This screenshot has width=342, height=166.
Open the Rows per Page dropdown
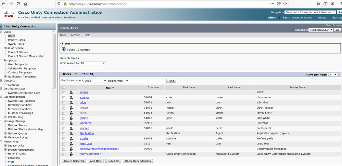tap(332, 74)
